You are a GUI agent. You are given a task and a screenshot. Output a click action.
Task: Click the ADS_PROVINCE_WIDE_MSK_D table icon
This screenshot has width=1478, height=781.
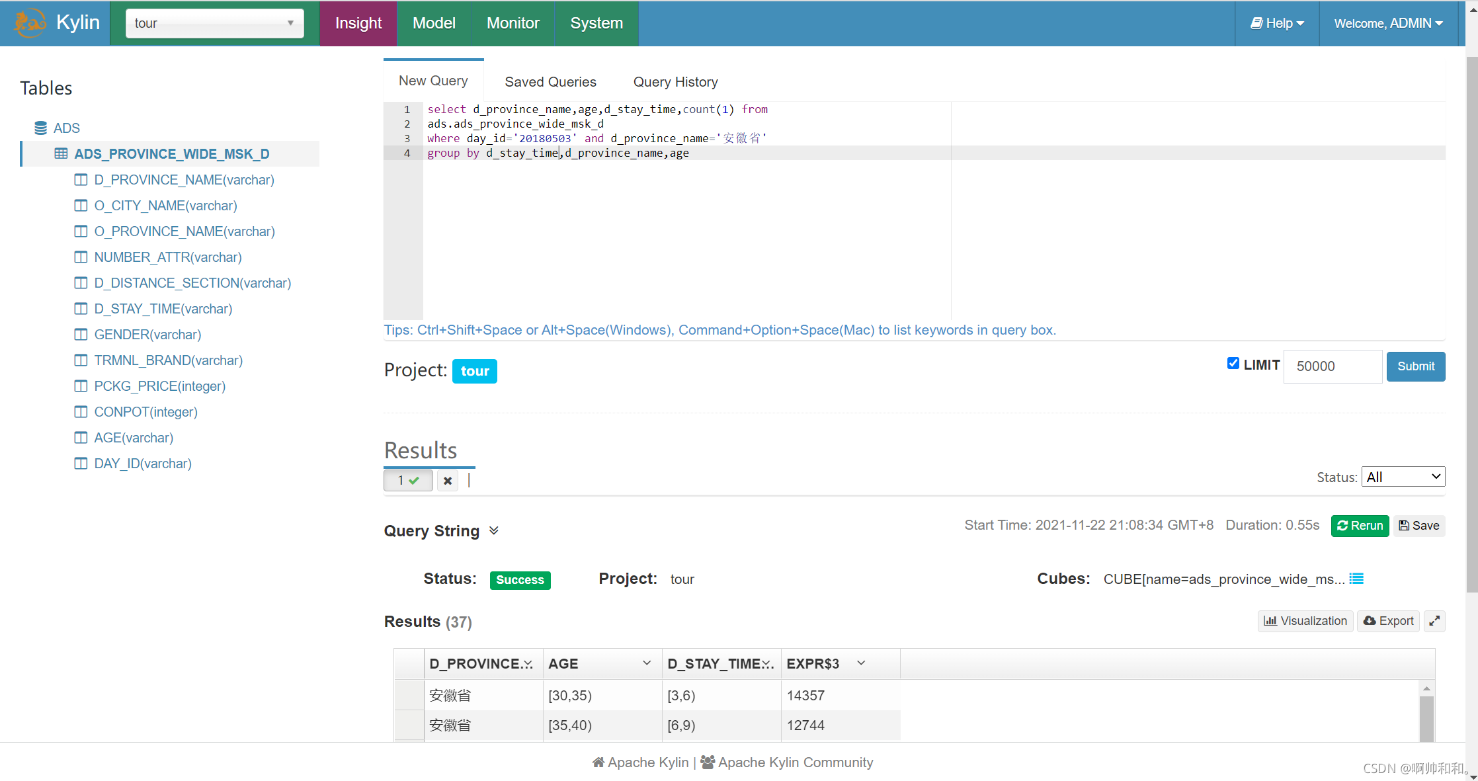pyautogui.click(x=61, y=153)
